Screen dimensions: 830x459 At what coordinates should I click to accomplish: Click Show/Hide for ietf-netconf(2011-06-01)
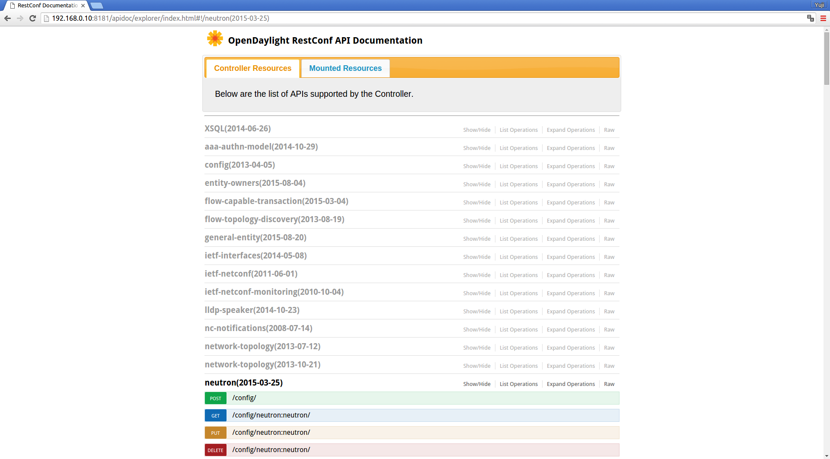click(477, 275)
